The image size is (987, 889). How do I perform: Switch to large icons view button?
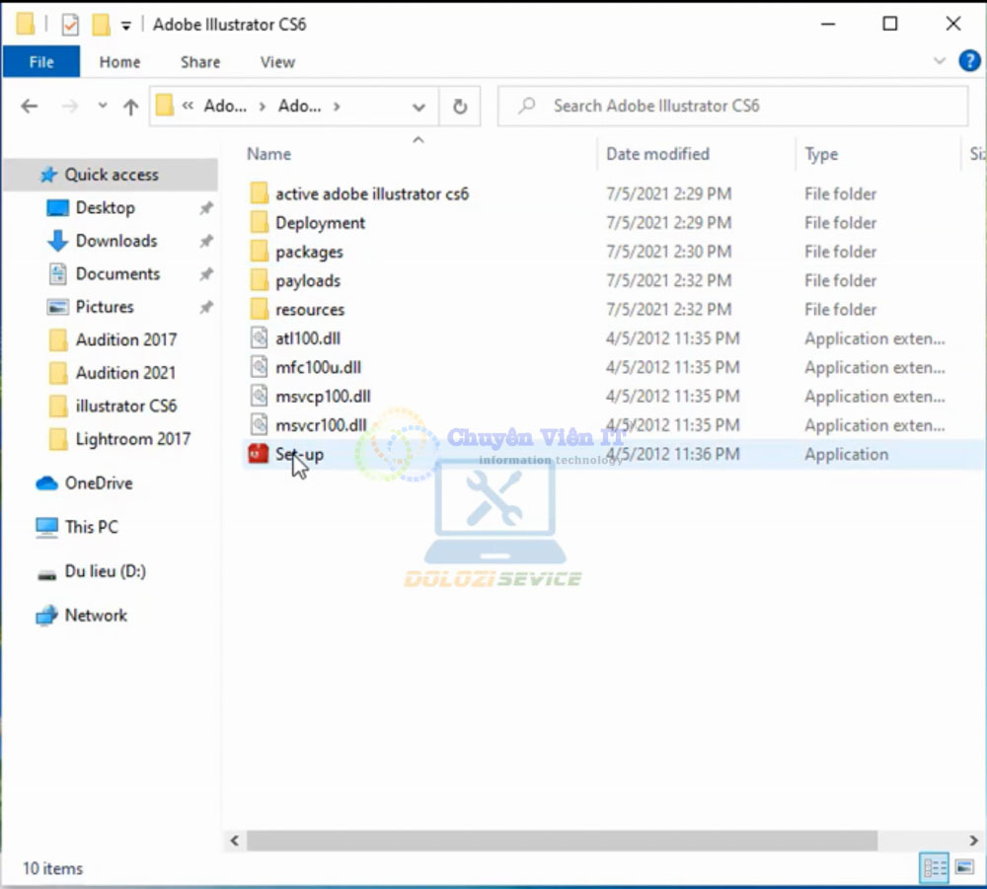coord(963,868)
